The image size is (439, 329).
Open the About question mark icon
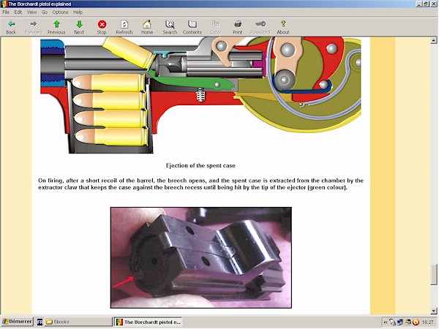pos(283,24)
